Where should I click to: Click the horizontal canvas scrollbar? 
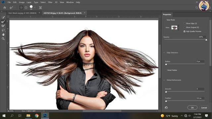click(102, 111)
